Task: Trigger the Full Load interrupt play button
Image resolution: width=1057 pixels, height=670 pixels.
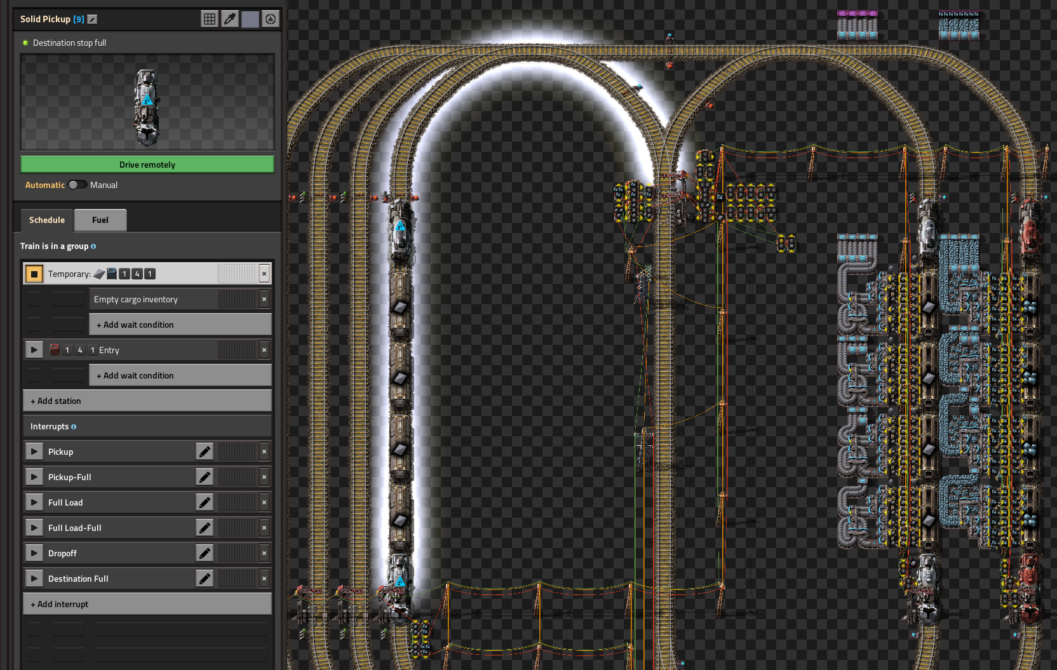Action: (x=34, y=502)
